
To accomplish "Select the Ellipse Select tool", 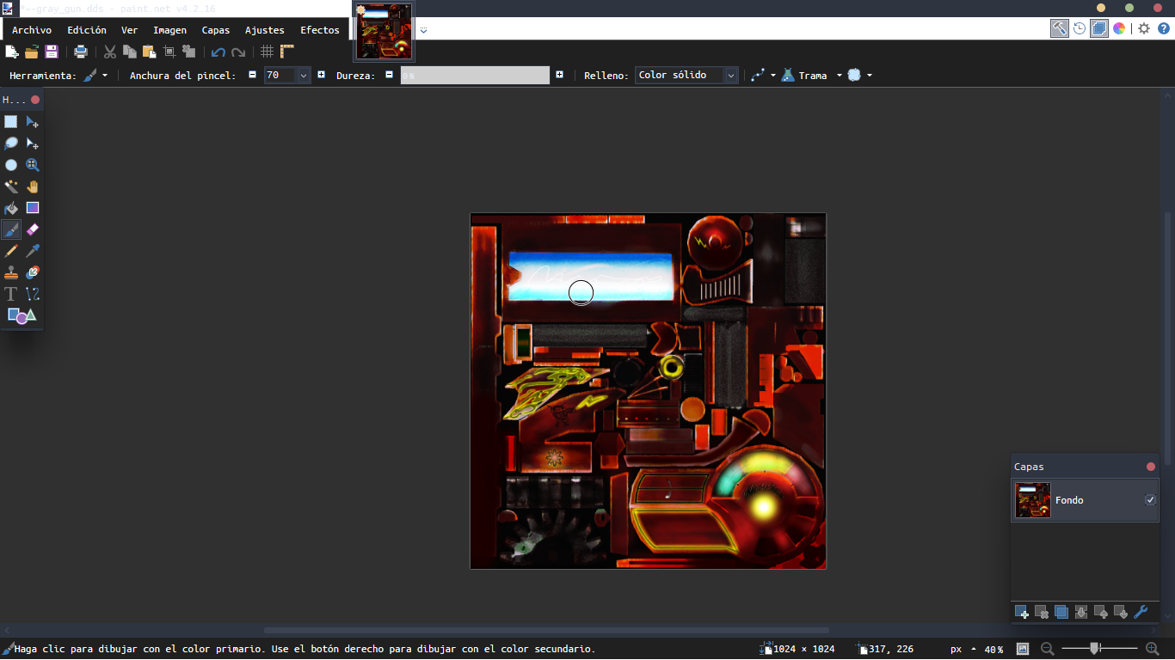I will pyautogui.click(x=11, y=165).
